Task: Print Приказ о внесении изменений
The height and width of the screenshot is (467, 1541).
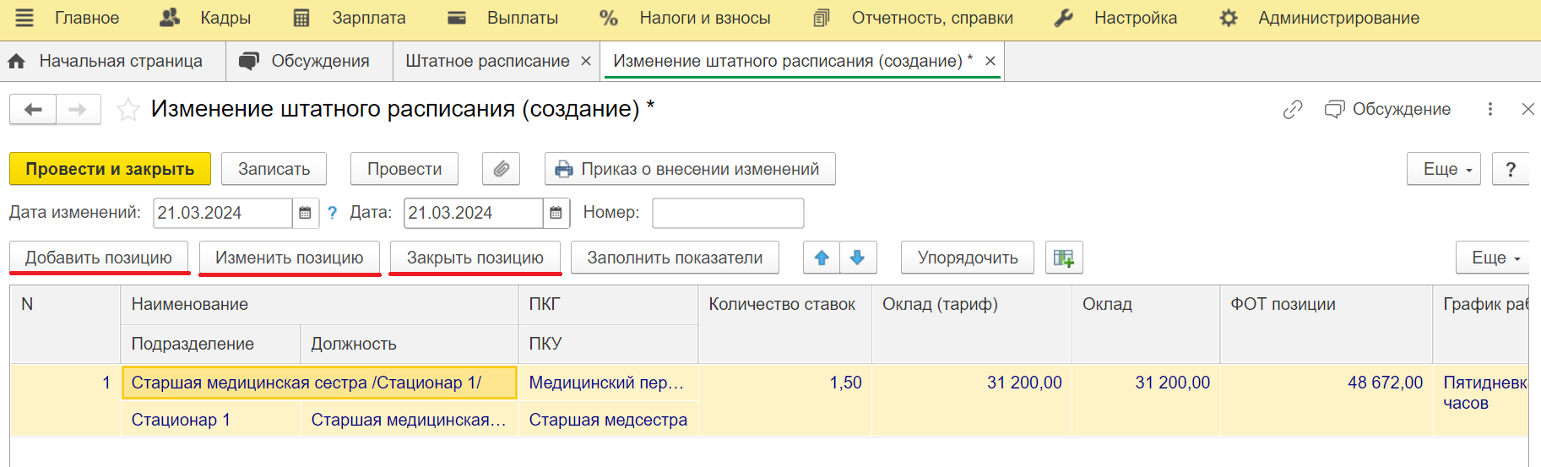Action: (x=690, y=169)
